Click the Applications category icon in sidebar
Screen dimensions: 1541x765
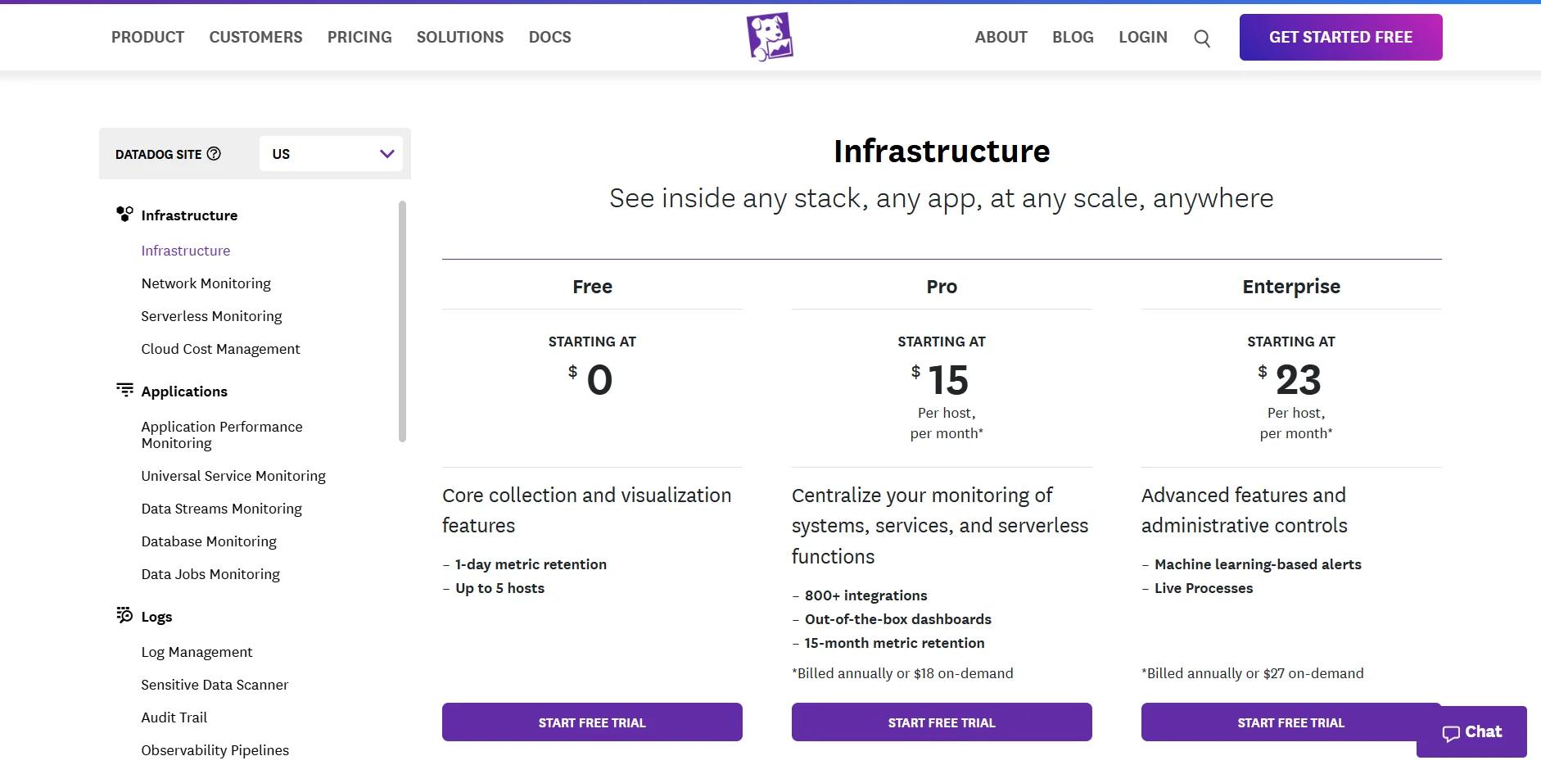click(x=124, y=390)
